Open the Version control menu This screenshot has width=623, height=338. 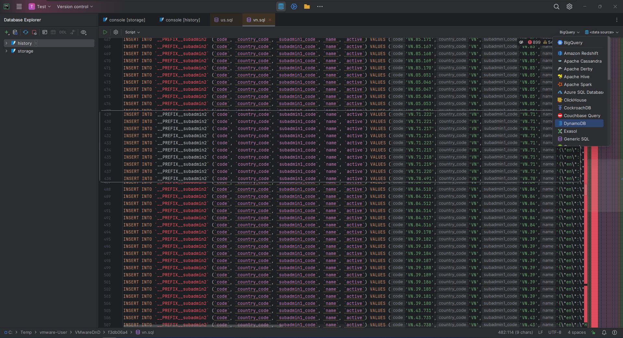[75, 6]
